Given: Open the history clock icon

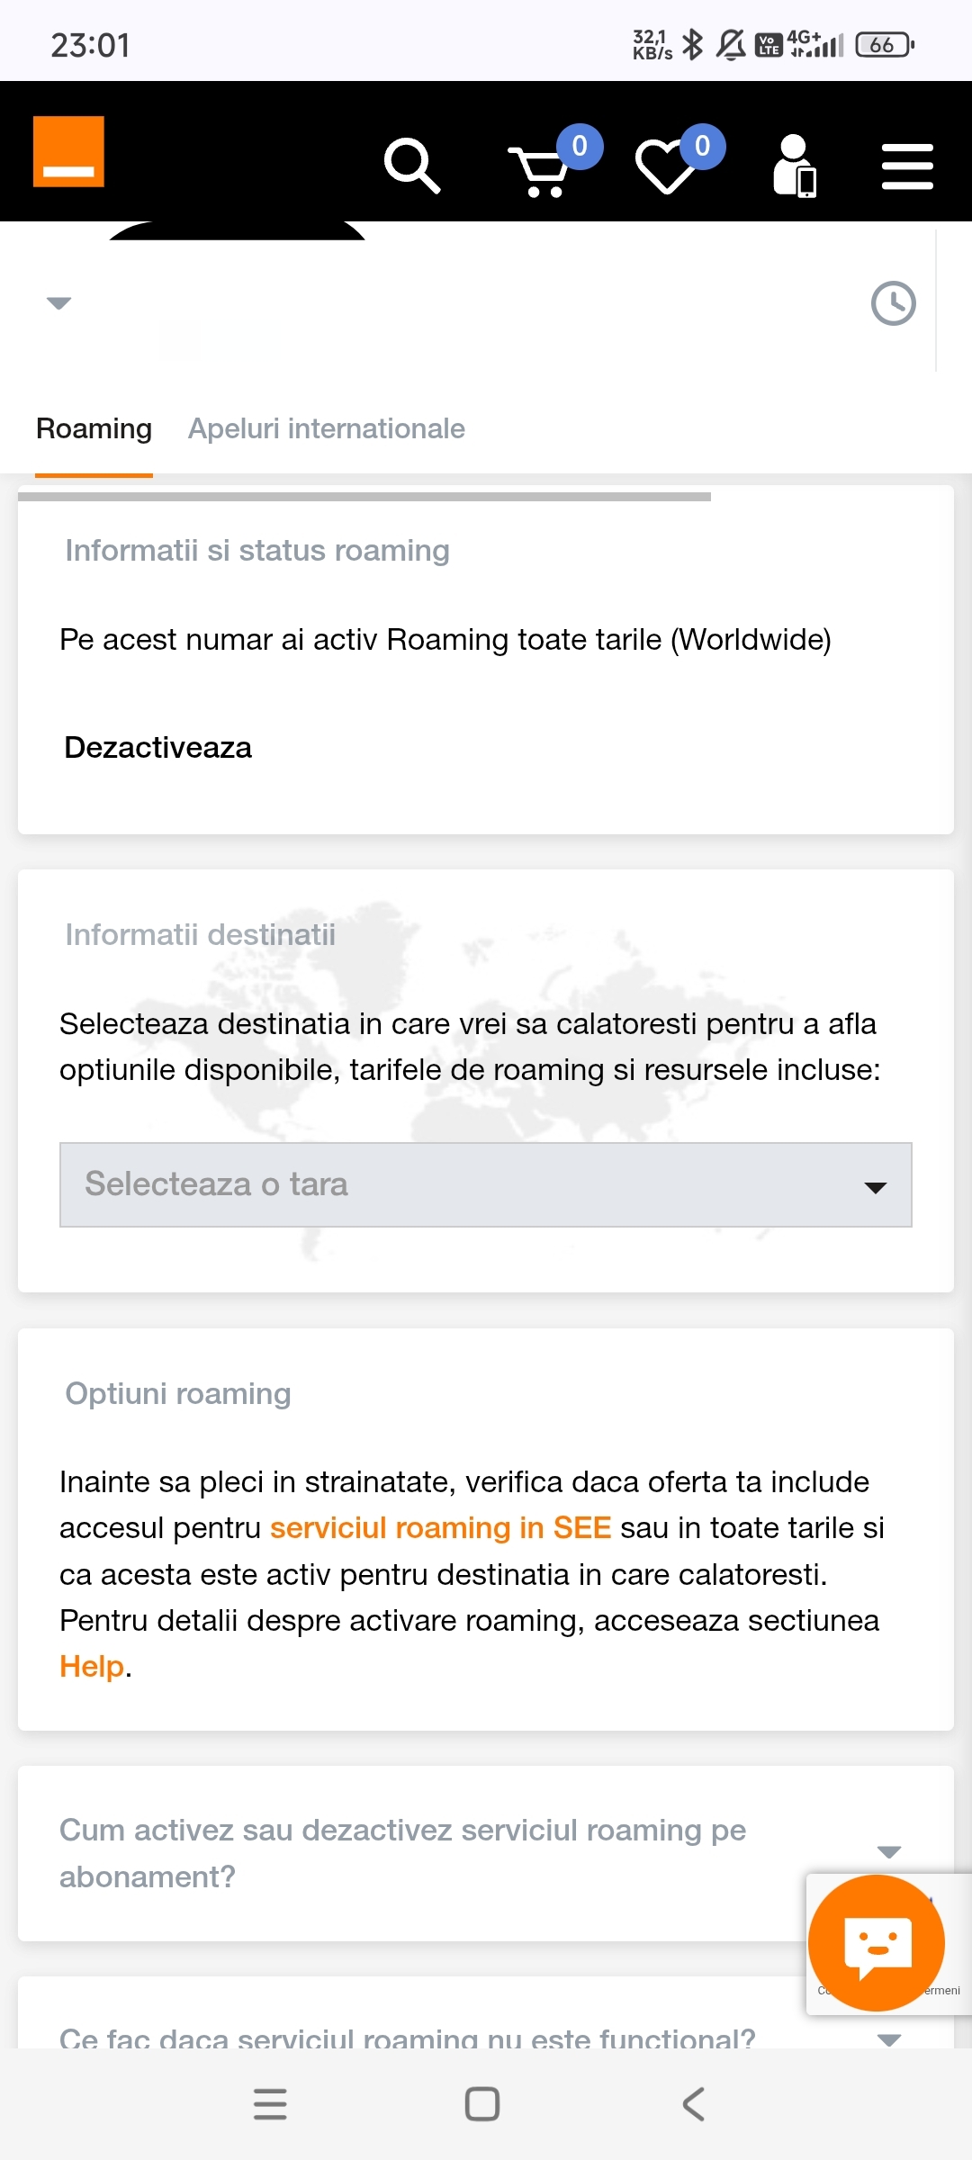Looking at the screenshot, I should click(x=892, y=303).
